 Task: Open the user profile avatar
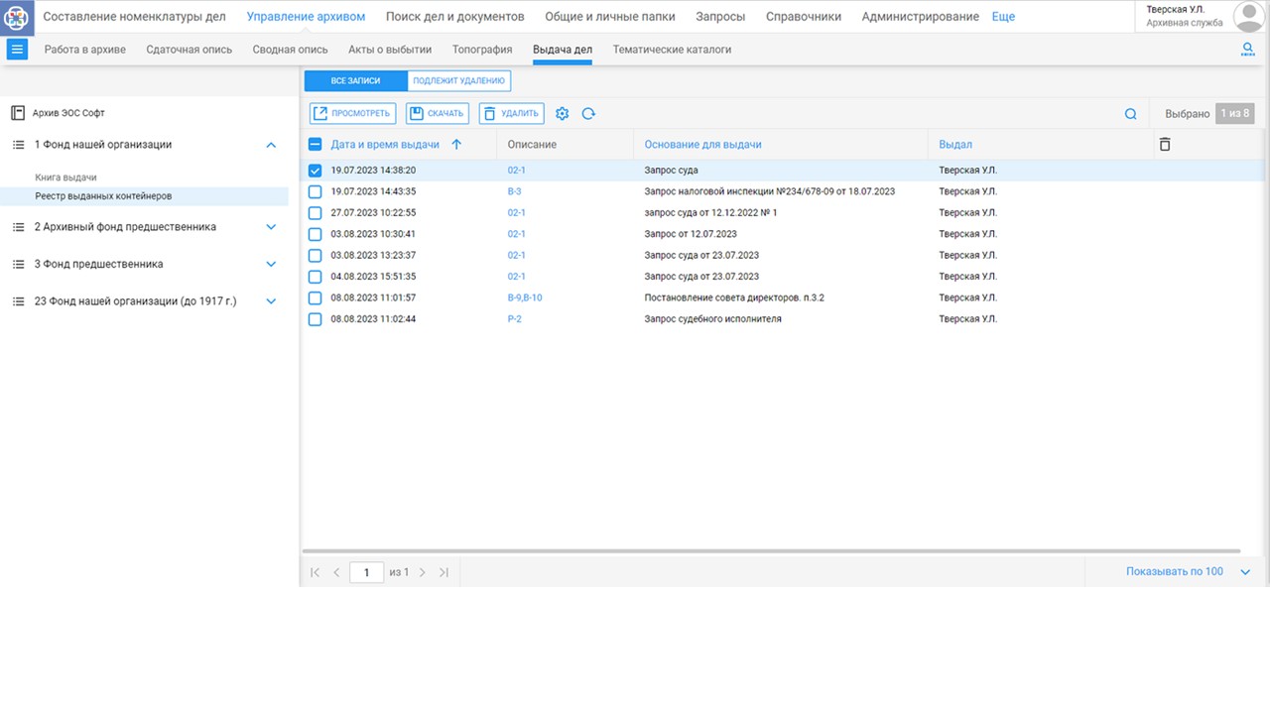[x=1247, y=17]
